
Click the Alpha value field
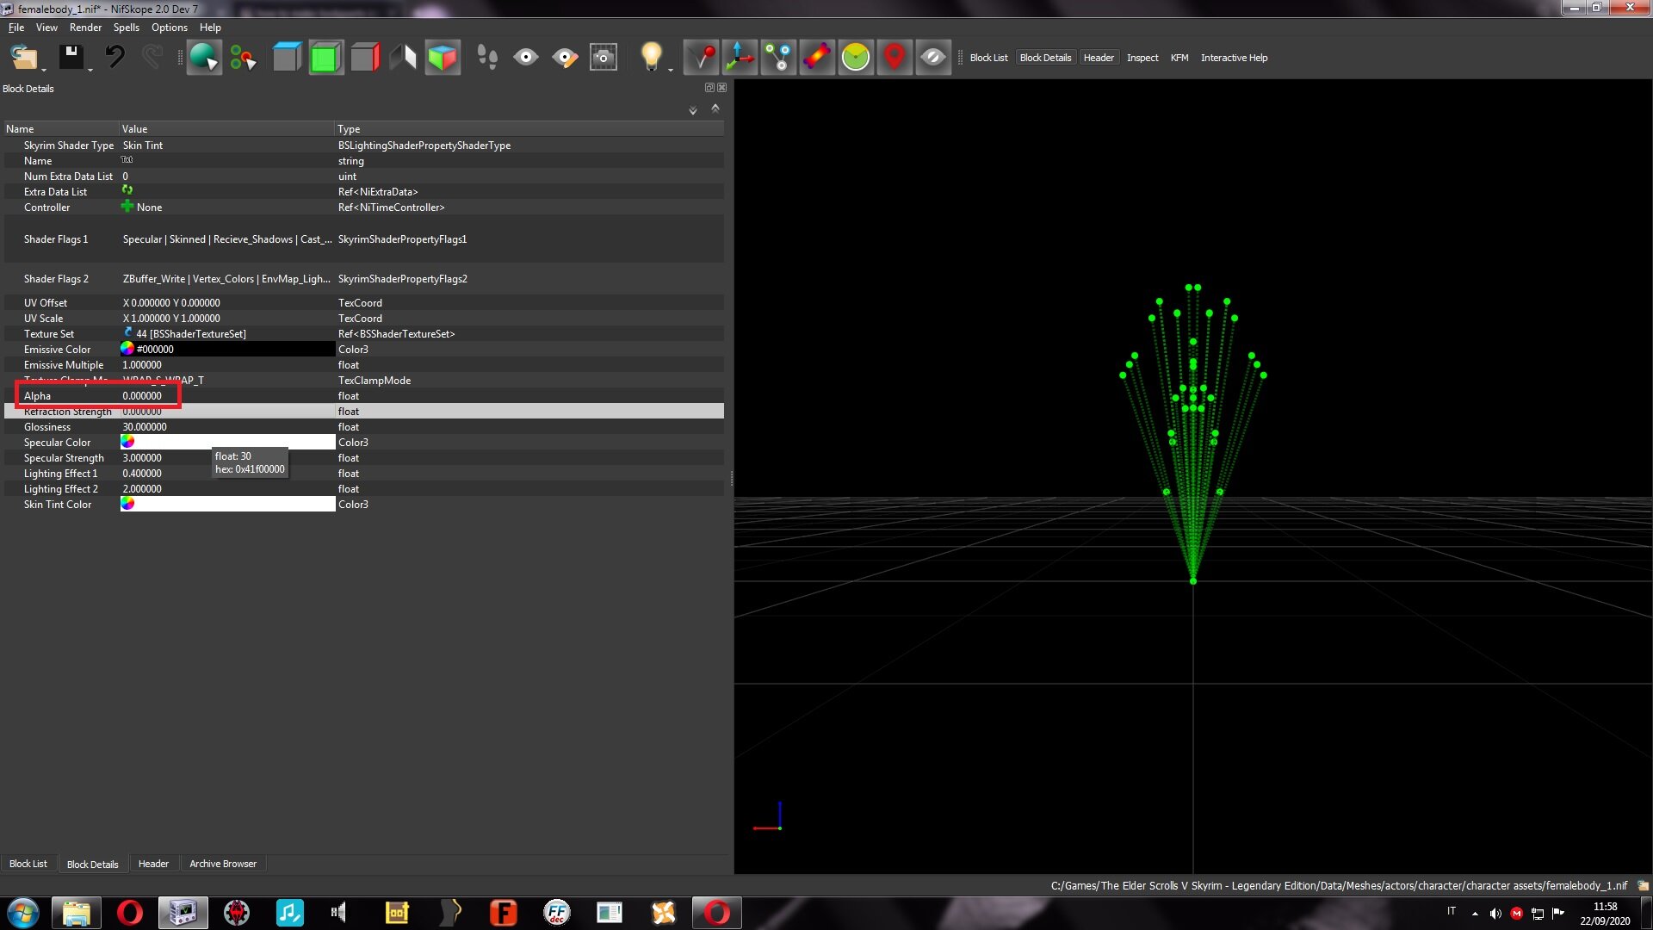[x=142, y=396]
